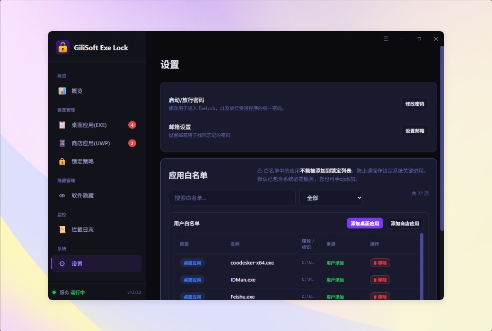Click the coodesker-x64.exe name cell
The width and height of the screenshot is (492, 331).
coord(252,263)
